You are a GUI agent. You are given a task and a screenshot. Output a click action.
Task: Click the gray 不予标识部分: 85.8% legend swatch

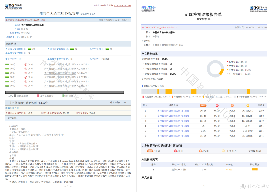click(228, 74)
